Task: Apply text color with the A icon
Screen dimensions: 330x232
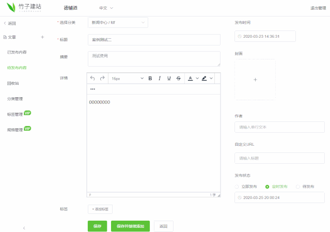Action: click(x=190, y=79)
